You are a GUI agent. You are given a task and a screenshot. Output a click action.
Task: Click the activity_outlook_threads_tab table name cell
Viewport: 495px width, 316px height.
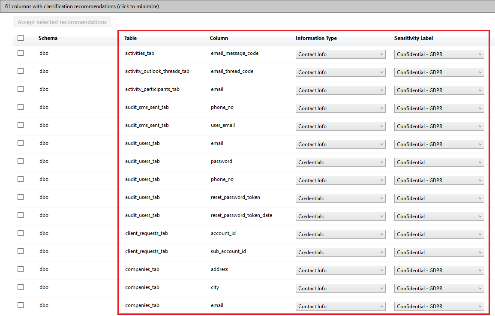click(x=157, y=71)
